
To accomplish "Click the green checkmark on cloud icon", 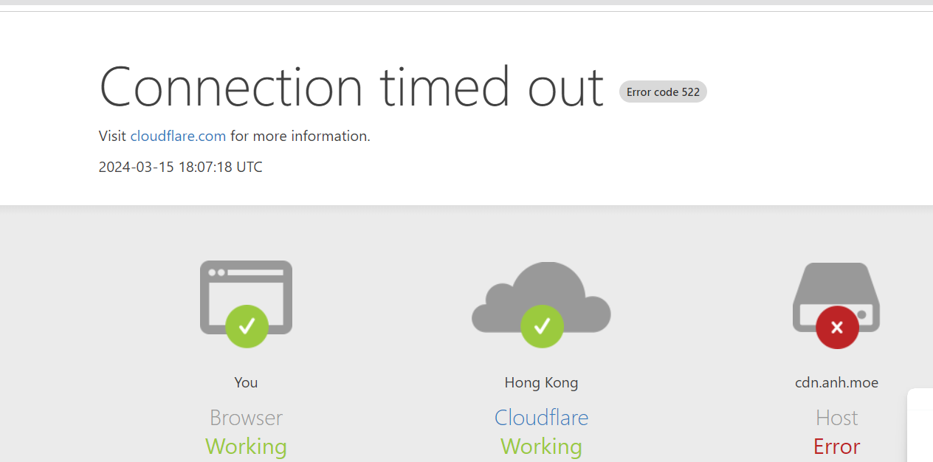I will pyautogui.click(x=542, y=326).
